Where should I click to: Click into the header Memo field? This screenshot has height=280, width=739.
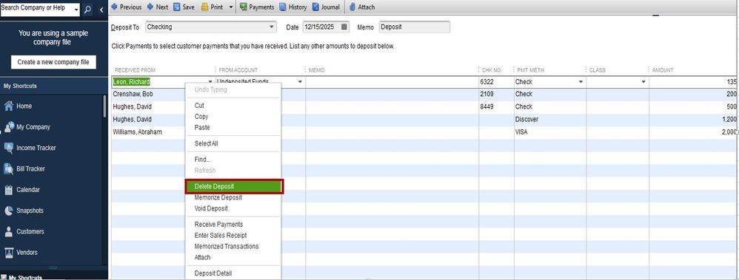(414, 27)
